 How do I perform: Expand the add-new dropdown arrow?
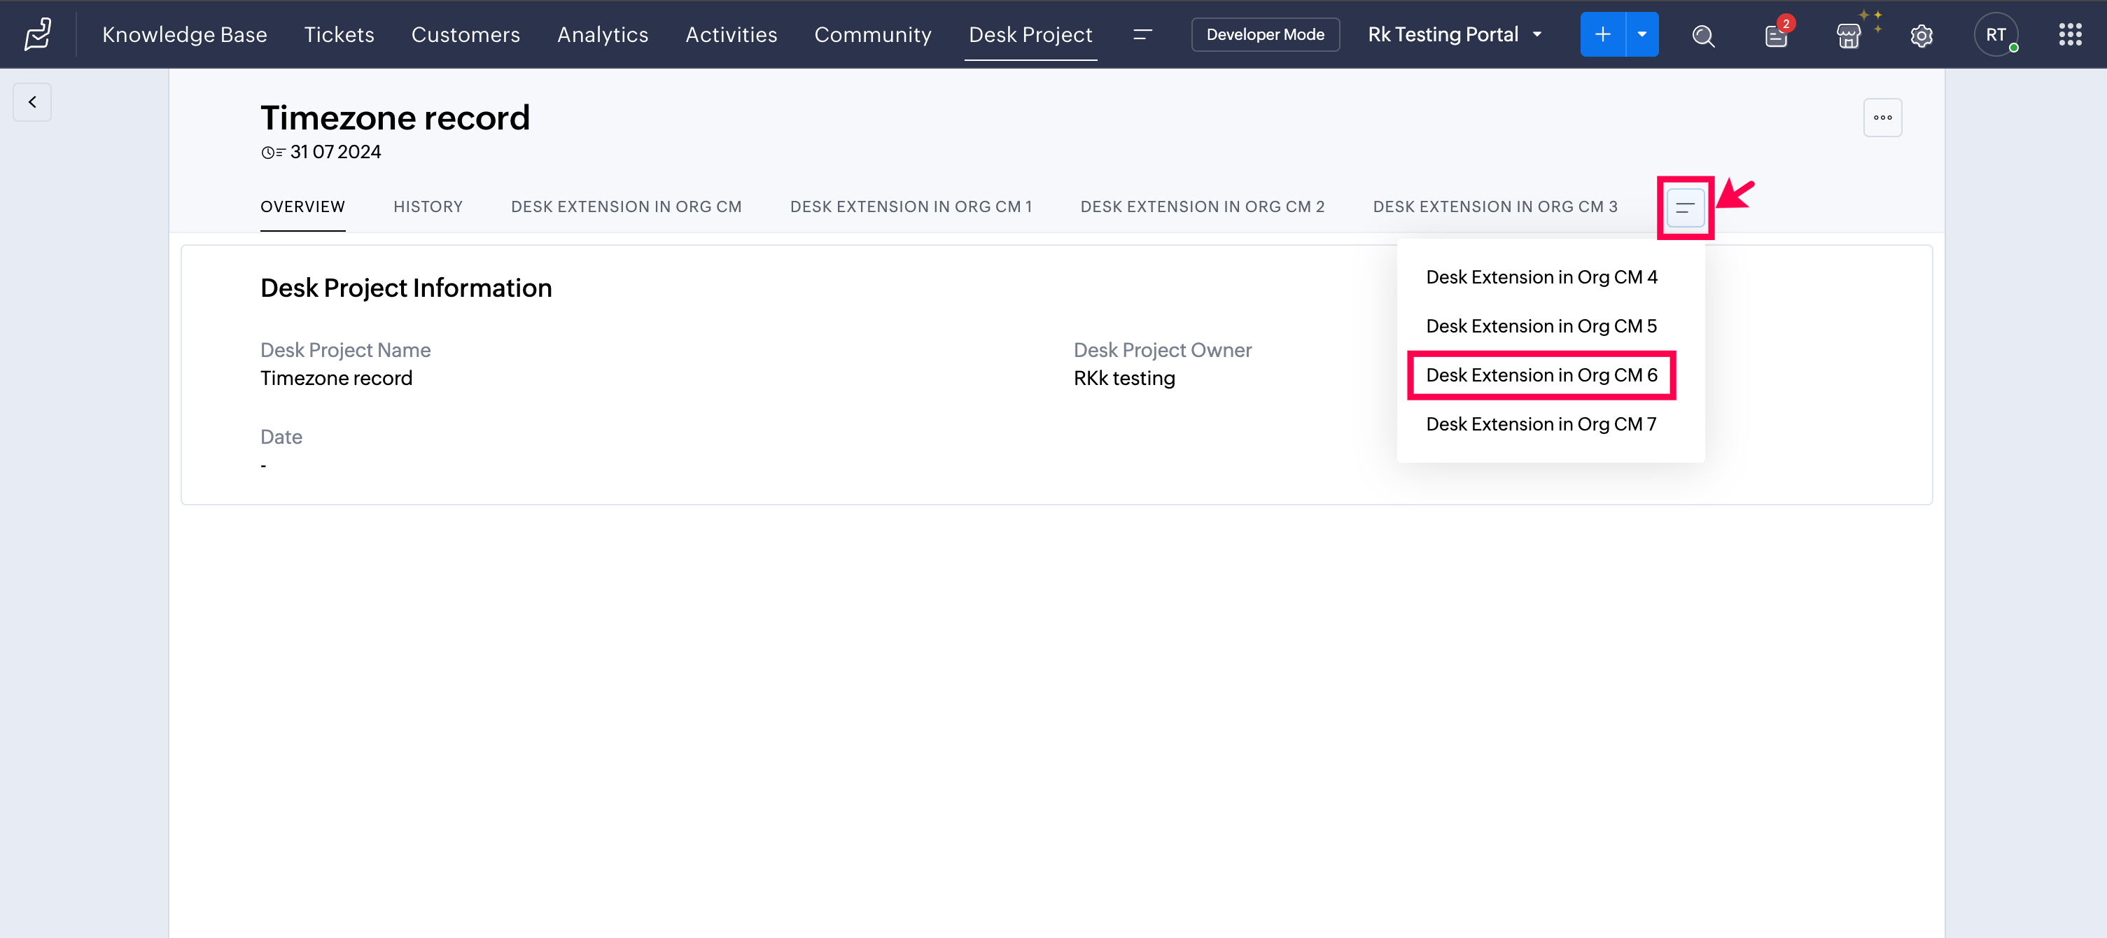click(x=1642, y=34)
